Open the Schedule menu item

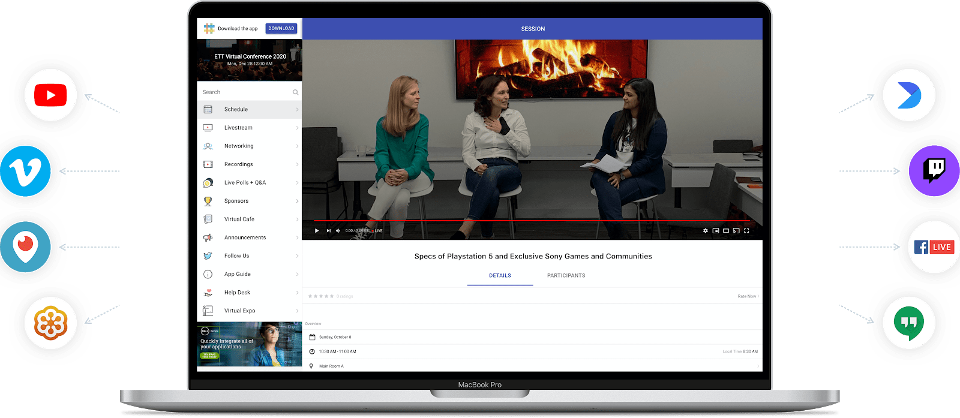(x=250, y=110)
